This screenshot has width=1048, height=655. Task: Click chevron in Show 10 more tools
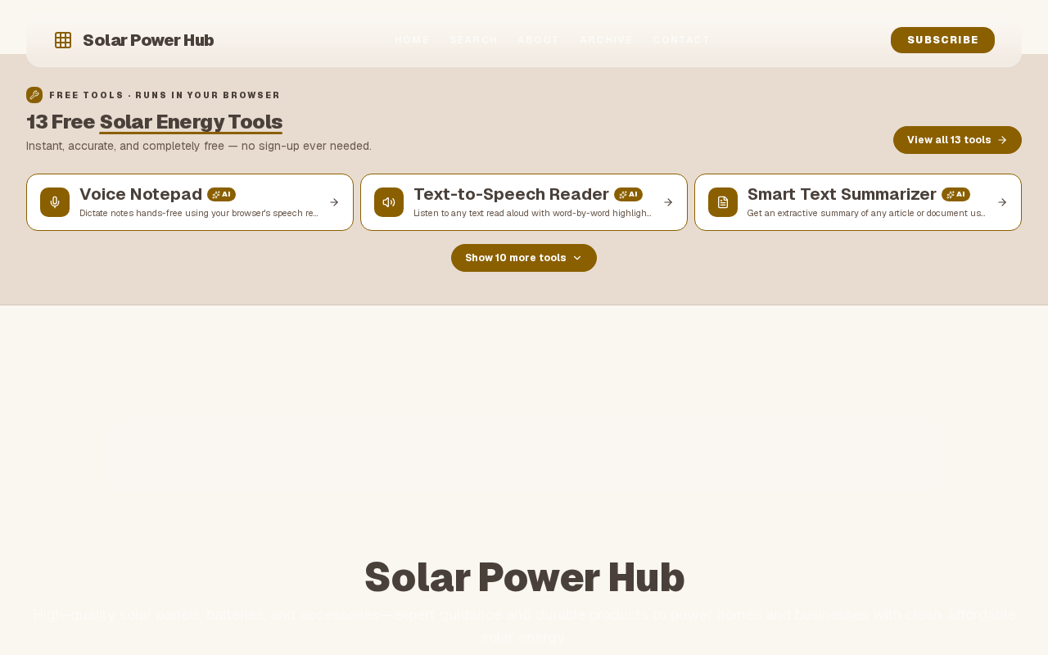click(577, 258)
